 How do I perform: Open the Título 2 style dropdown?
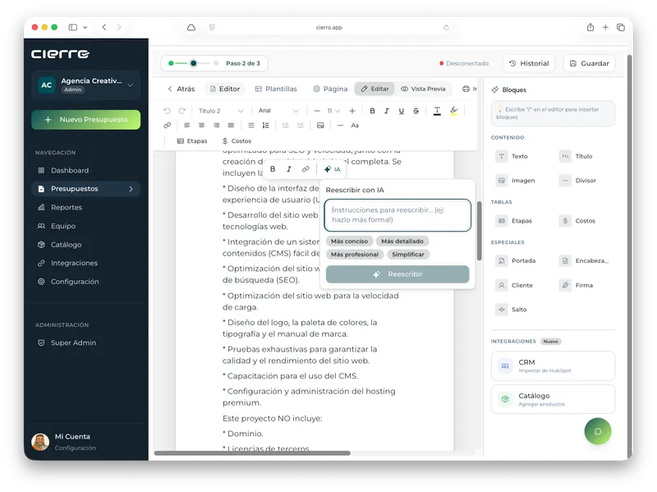click(220, 111)
